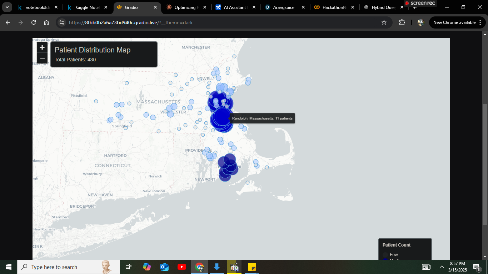The width and height of the screenshot is (488, 274).
Task: Click the browser forward arrow
Action: 21,22
